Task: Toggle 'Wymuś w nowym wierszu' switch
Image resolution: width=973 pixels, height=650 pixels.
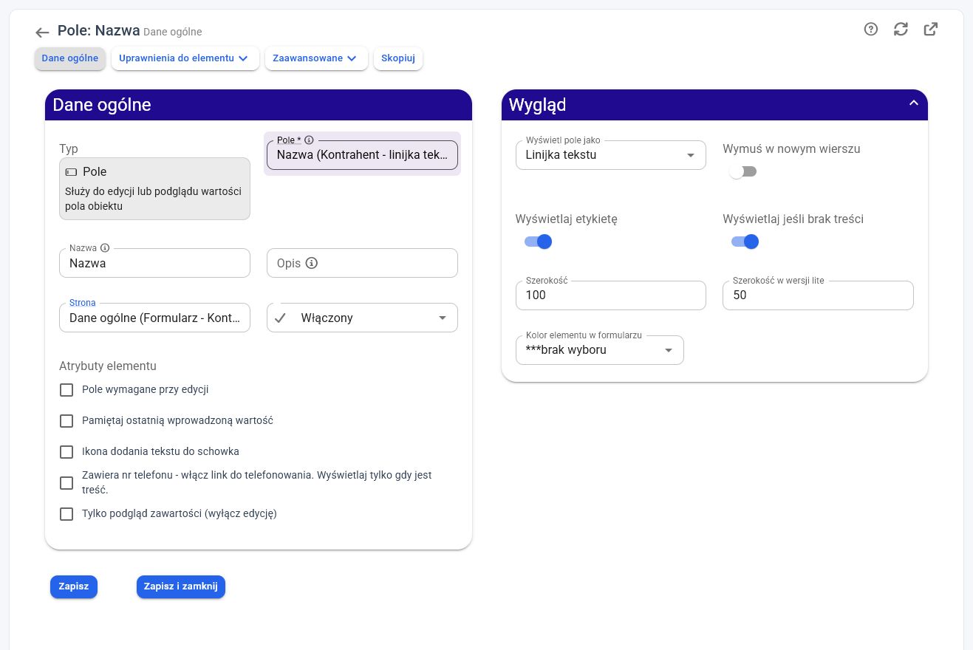Action: (743, 171)
